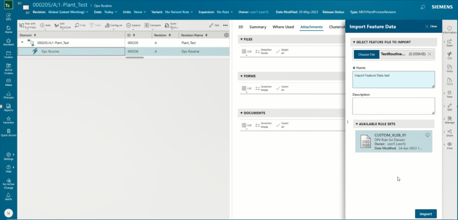Click the Import button
458x220 pixels.
point(426,214)
